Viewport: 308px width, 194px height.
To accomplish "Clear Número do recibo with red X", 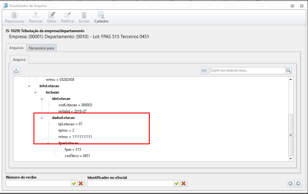I will coord(81,183).
